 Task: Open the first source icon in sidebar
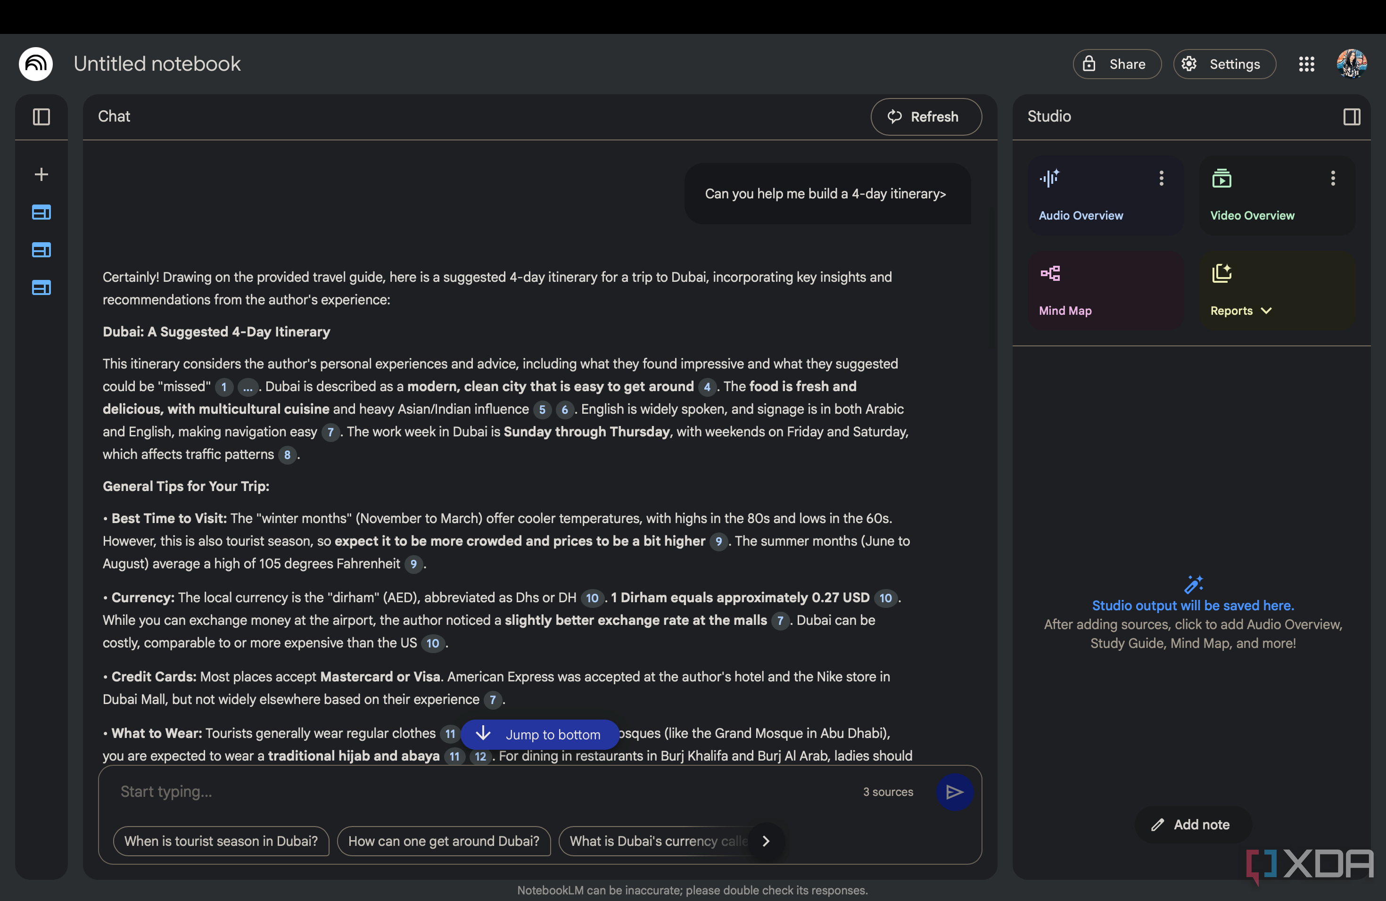[41, 213]
